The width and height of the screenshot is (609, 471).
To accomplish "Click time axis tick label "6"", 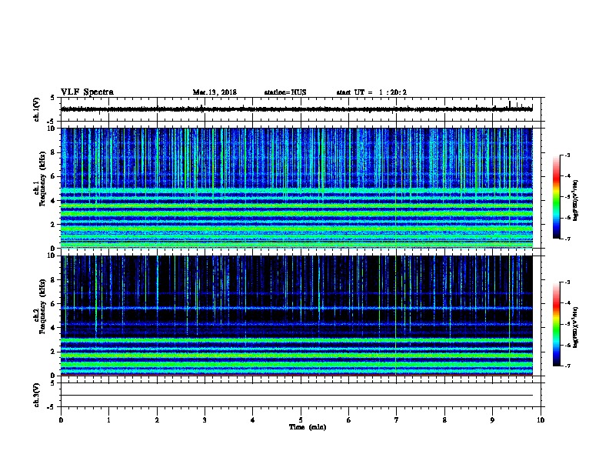I will pos(349,420).
